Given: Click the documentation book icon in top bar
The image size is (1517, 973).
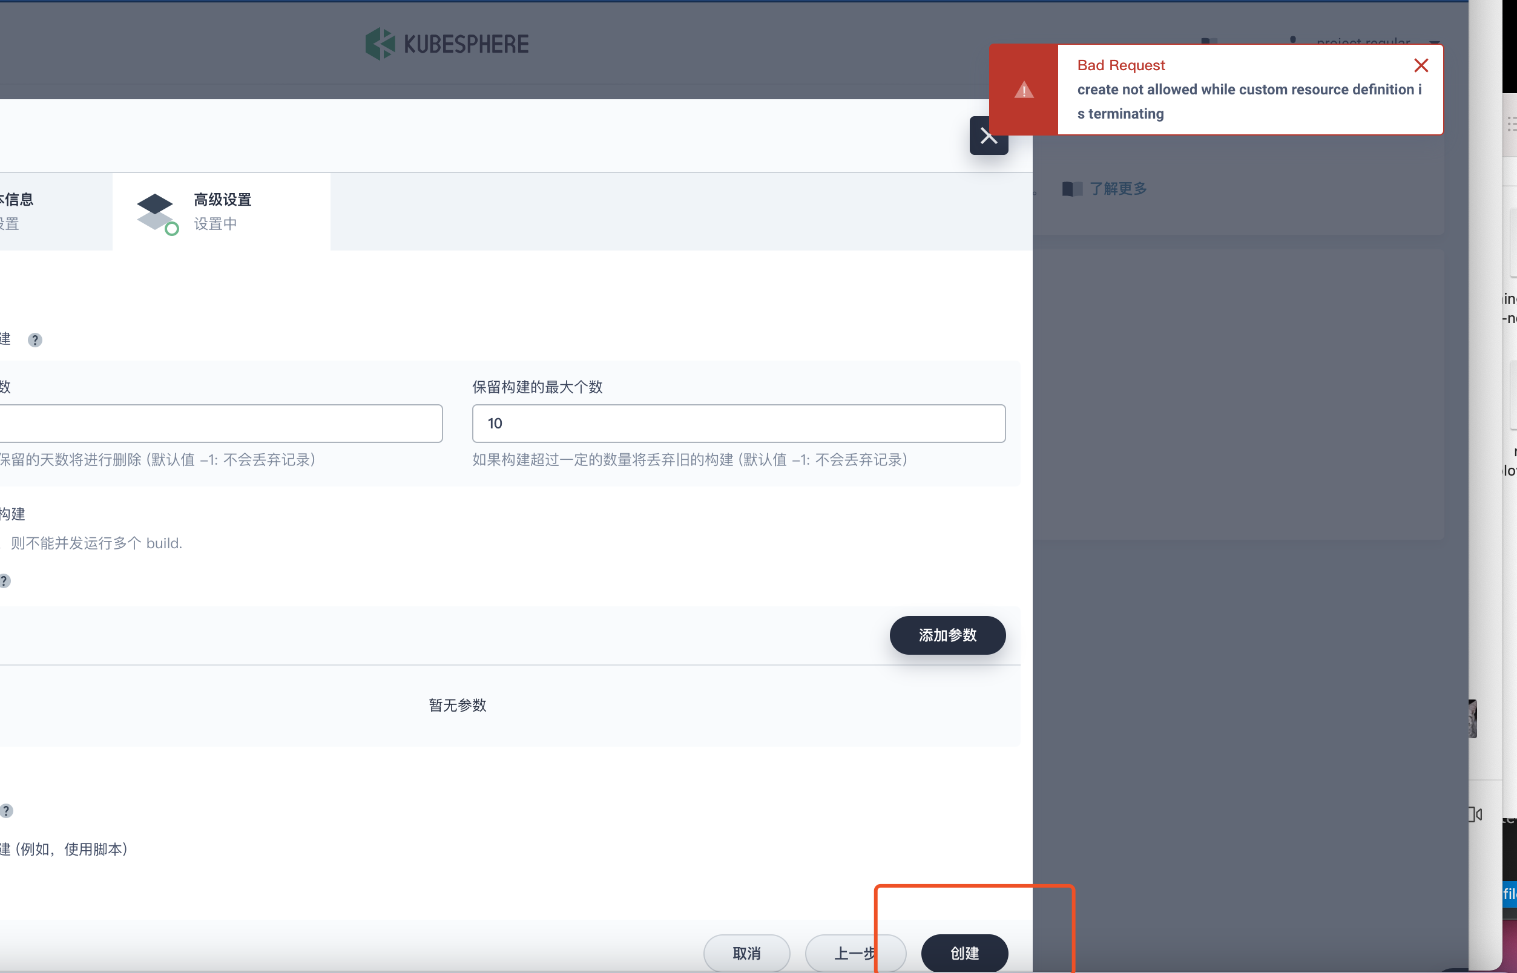Looking at the screenshot, I should click(1211, 41).
